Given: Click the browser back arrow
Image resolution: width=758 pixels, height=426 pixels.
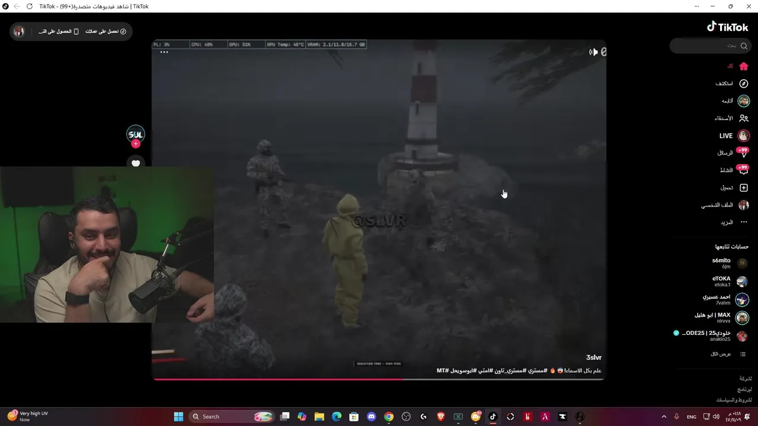Looking at the screenshot, I should click(x=17, y=6).
